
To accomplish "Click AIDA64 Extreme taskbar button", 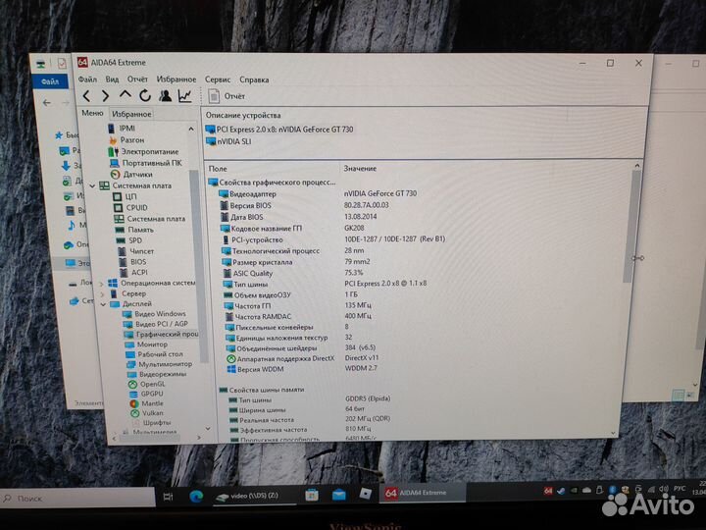I will (422, 493).
